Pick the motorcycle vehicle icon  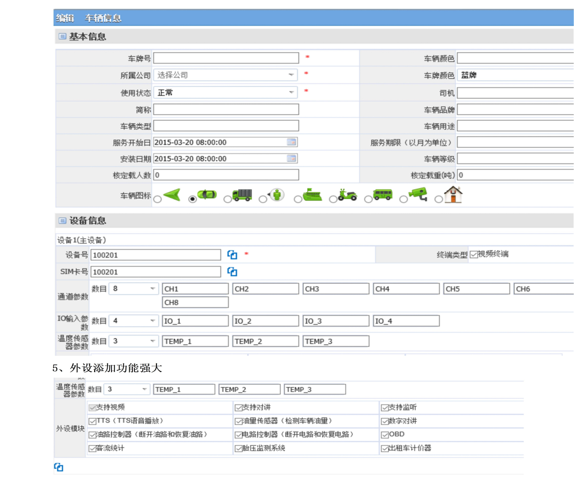click(x=333, y=199)
